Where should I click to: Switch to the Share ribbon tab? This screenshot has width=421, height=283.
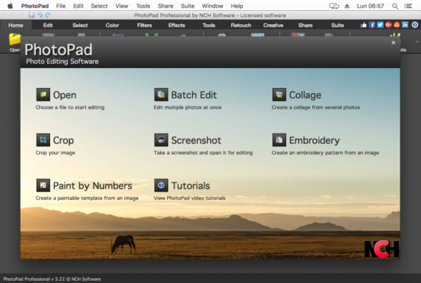(x=305, y=25)
